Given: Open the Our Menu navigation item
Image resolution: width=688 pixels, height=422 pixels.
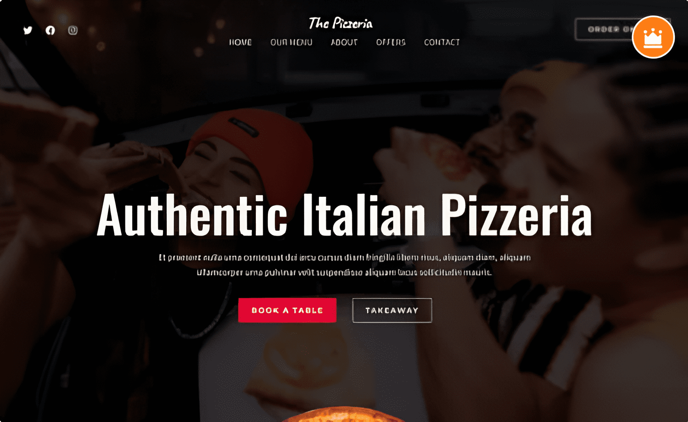Looking at the screenshot, I should pyautogui.click(x=291, y=42).
